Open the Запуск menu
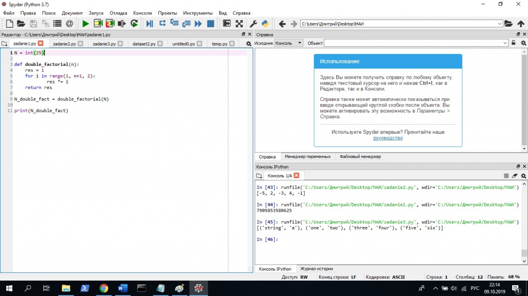Screen dimensions: 528x296 point(96,13)
